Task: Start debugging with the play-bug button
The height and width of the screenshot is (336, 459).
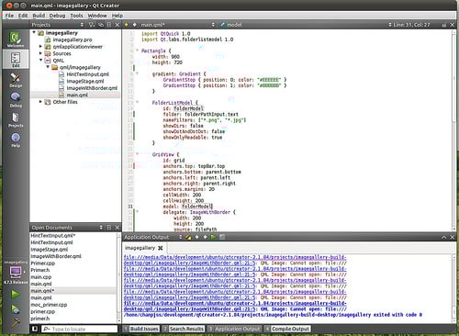Action: pos(16,309)
